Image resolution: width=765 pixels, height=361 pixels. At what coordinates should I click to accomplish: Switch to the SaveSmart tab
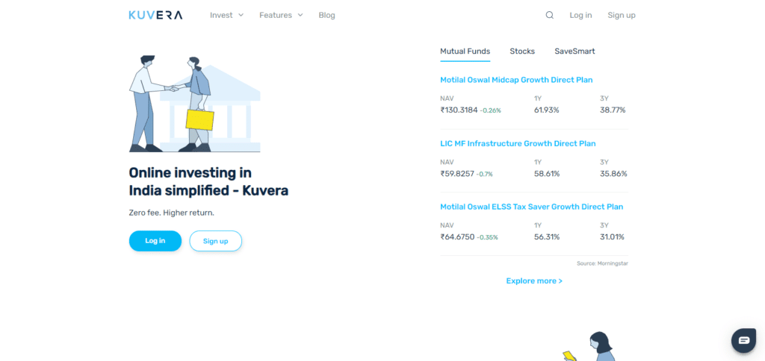click(x=574, y=51)
